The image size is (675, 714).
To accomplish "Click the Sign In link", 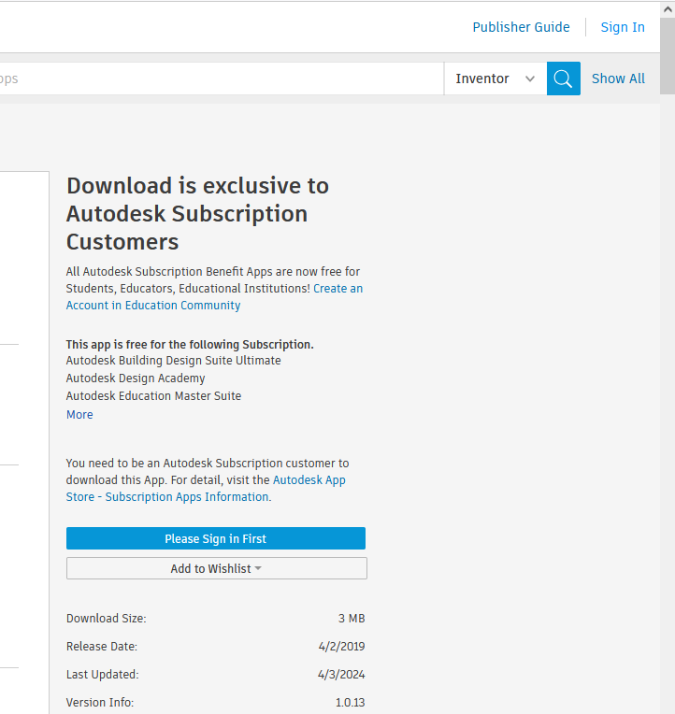I will [x=623, y=27].
